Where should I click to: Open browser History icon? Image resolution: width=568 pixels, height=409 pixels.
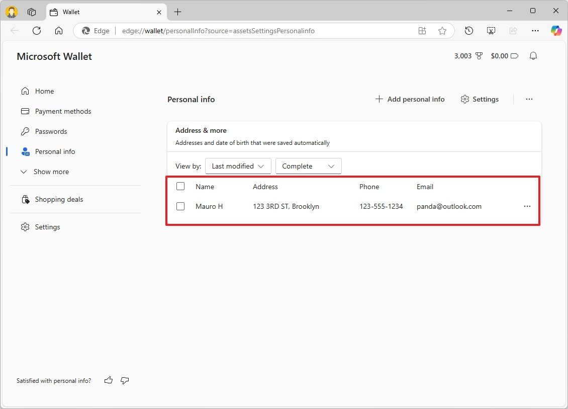coord(469,31)
